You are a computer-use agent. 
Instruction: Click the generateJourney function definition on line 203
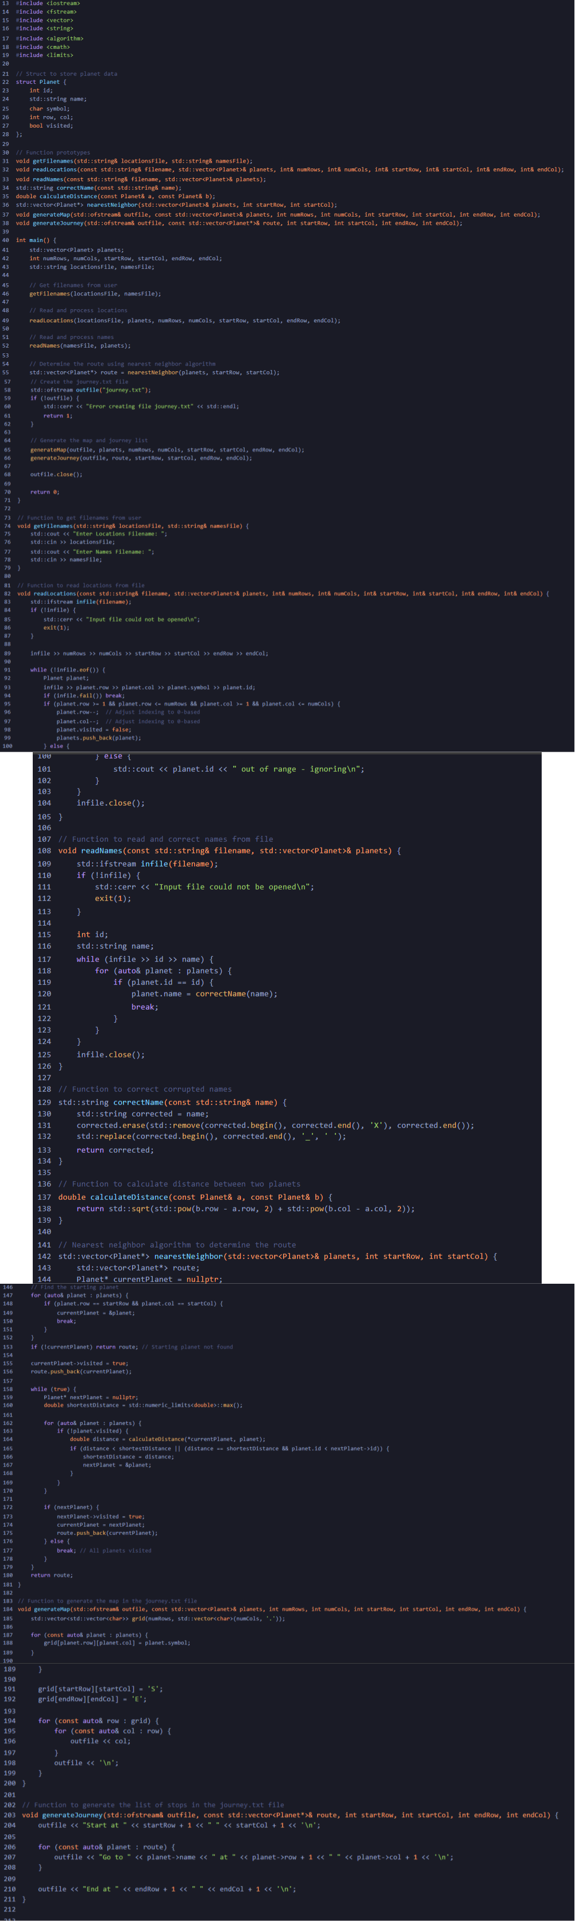pos(290,1815)
